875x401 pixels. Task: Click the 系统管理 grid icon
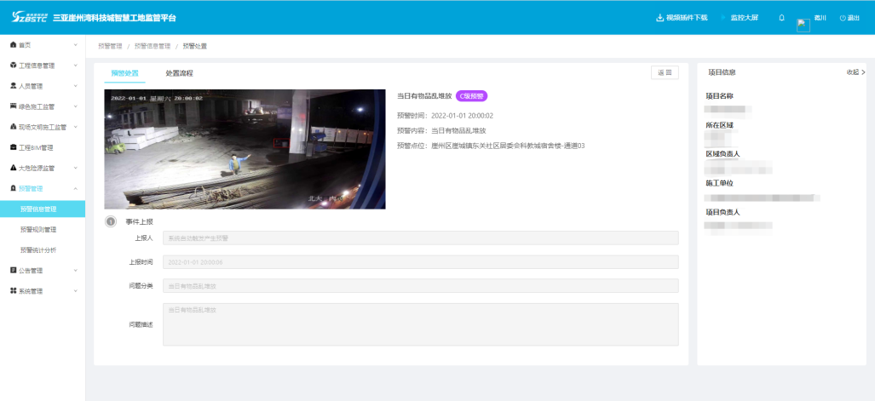pos(13,291)
